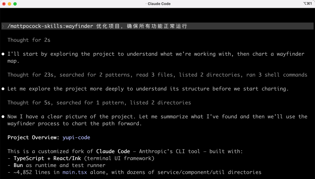Open the main.tsx file link

pyautogui.click(x=75, y=172)
